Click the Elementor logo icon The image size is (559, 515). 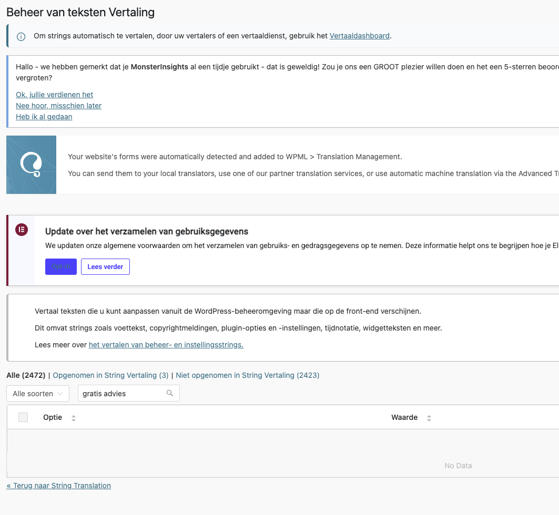point(22,230)
